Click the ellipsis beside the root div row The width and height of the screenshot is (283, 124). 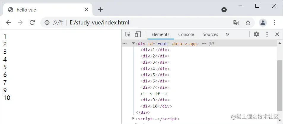click(125, 44)
